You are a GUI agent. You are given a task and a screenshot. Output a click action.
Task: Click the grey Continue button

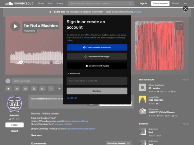(97, 91)
